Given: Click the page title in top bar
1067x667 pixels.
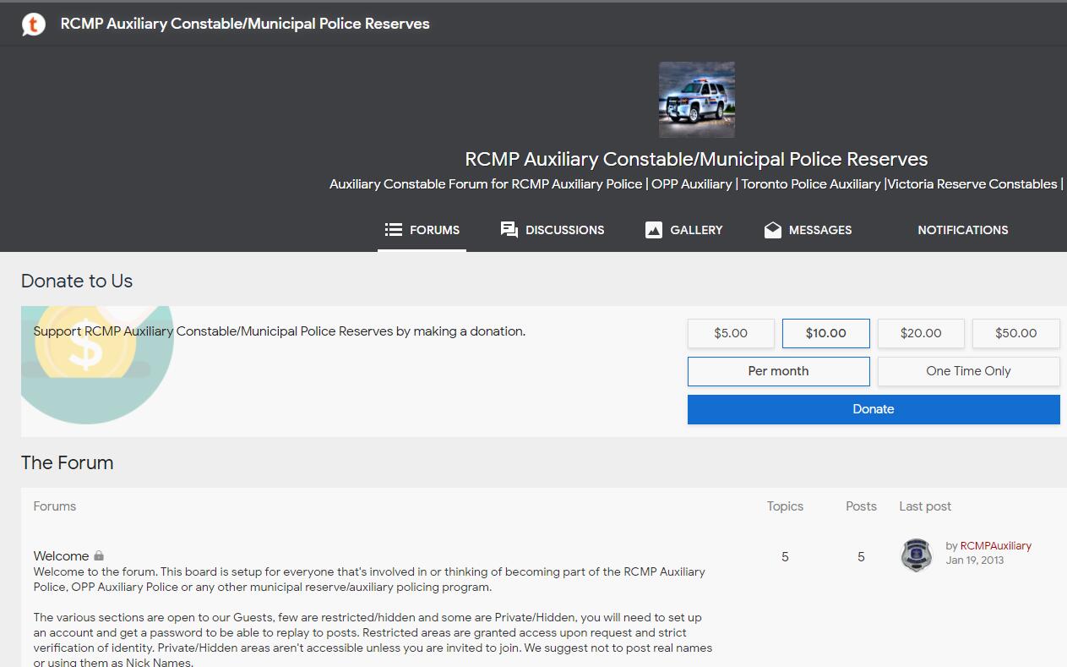Looking at the screenshot, I should (245, 24).
